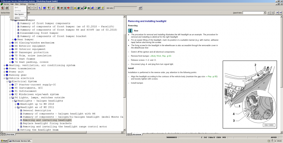Expand the Power transmission node
This screenshot has width=283, height=143.
coord(4,68)
